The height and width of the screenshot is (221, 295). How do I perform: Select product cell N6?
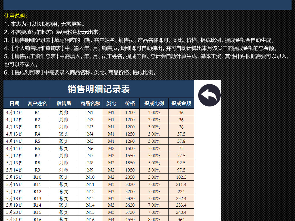[90, 148]
